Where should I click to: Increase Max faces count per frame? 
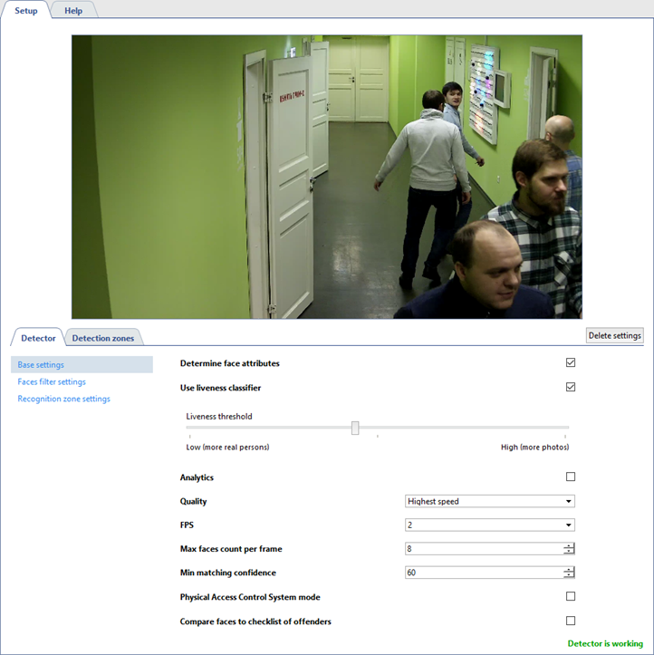569,545
